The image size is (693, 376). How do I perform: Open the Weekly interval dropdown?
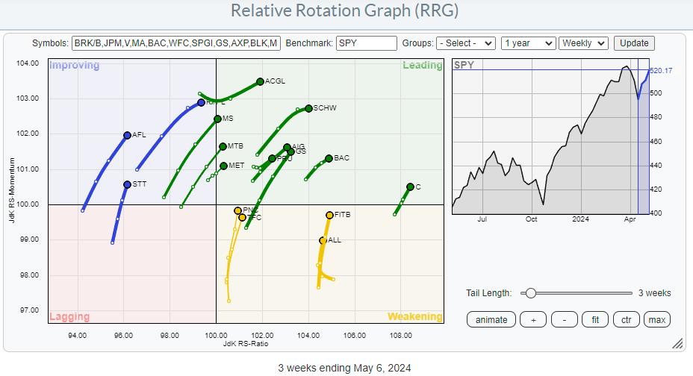tap(584, 43)
